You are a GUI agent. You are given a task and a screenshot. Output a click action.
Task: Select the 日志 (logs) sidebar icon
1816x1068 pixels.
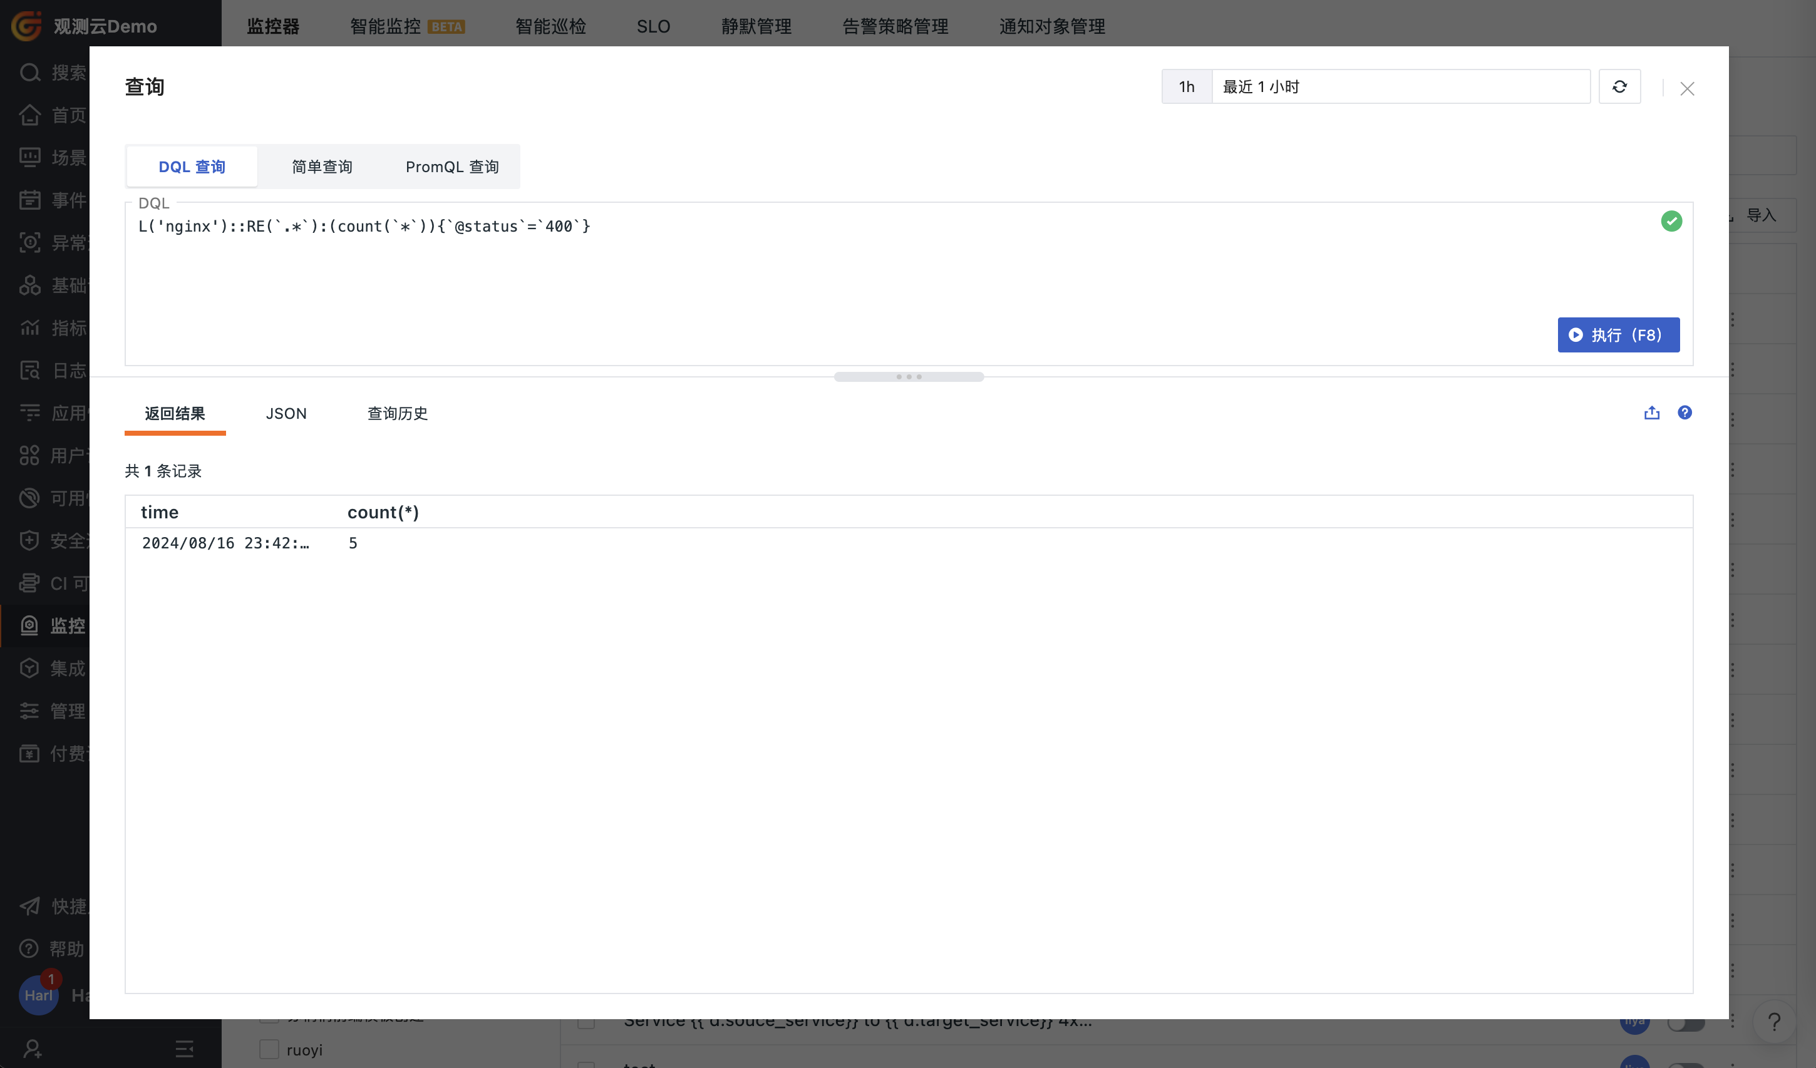click(29, 370)
